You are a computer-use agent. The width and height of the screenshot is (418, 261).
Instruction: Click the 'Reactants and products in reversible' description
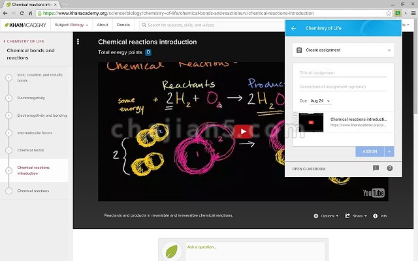click(169, 215)
